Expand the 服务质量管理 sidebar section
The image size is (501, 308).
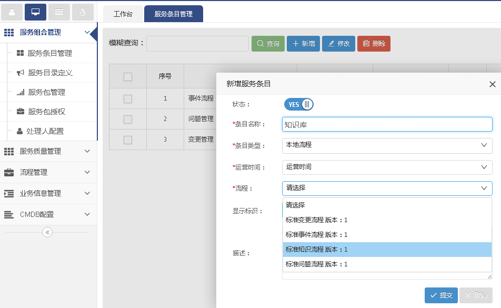tap(48, 151)
